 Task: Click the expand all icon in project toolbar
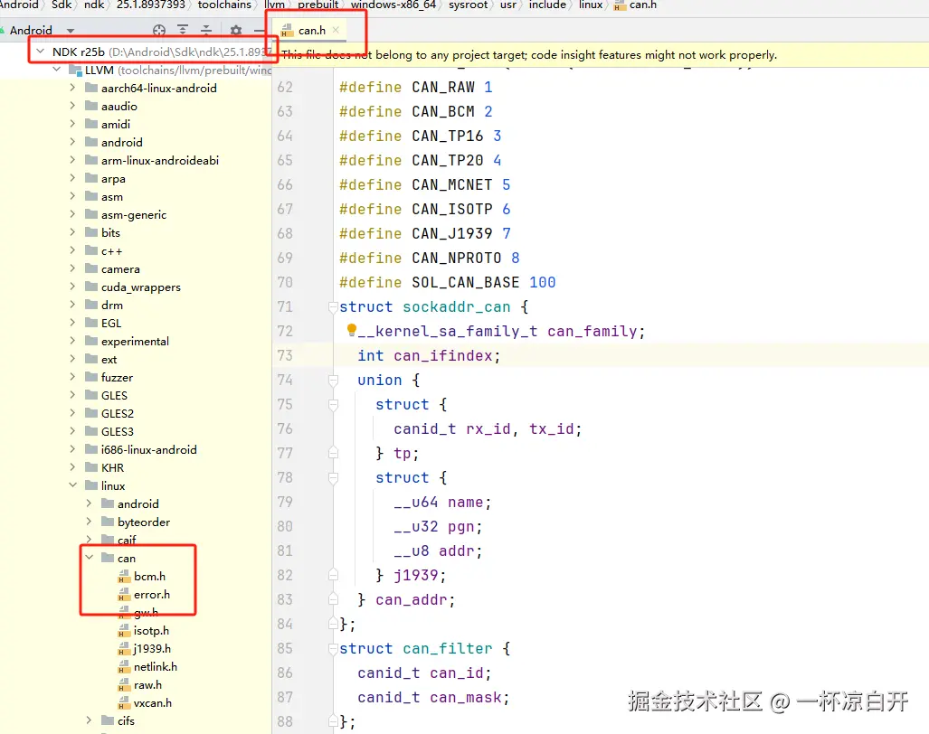[x=183, y=30]
